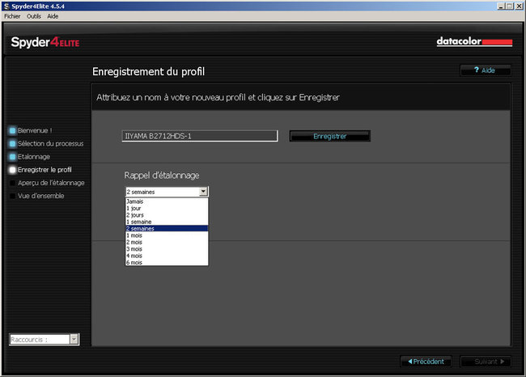Maximize the Spyder4Elite window
This screenshot has width=526, height=377.
coord(509,6)
